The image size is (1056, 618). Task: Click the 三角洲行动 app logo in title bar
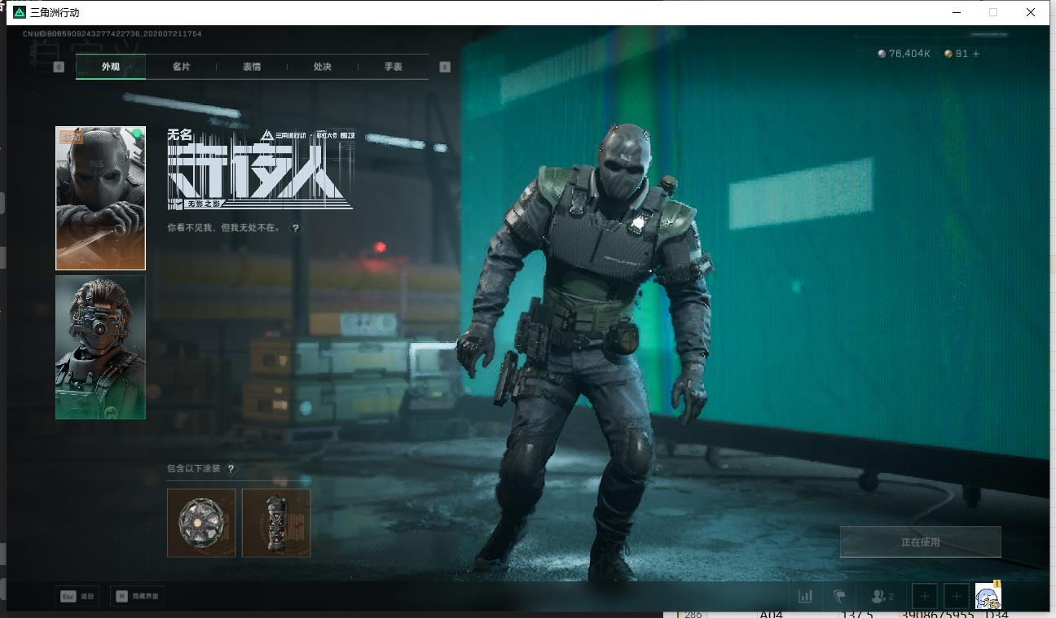(x=20, y=12)
